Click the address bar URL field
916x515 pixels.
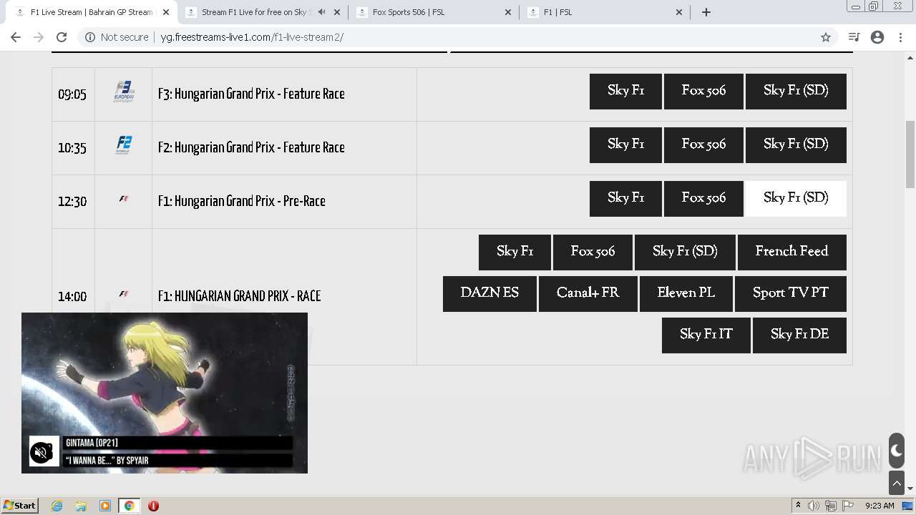tap(458, 37)
